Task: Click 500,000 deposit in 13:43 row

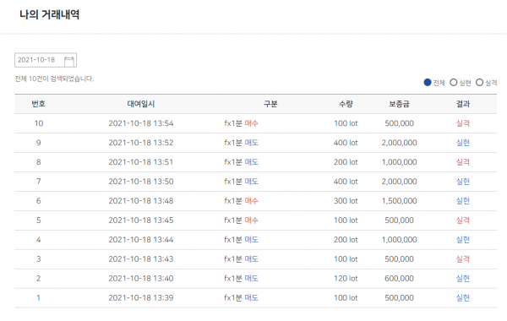Action: (400, 259)
